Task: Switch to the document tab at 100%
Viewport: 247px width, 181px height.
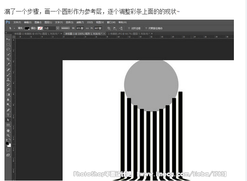Action: tap(82, 33)
